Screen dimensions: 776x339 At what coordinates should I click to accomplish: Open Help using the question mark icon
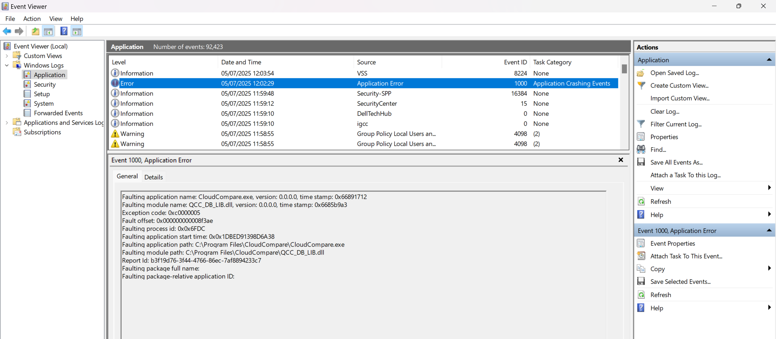tap(64, 31)
